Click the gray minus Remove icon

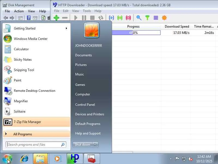[65, 18]
